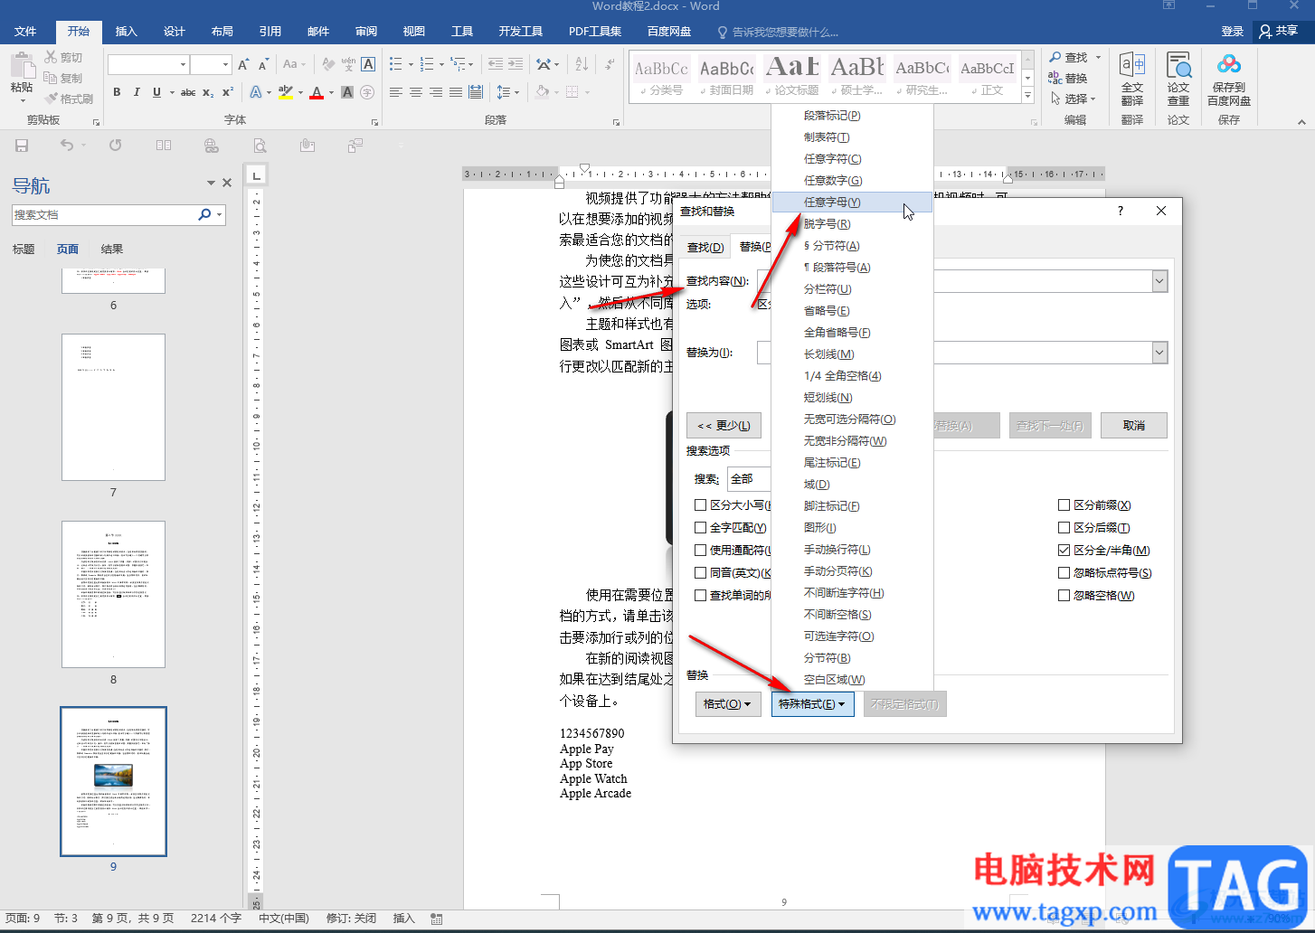Justify text in paragraph group
The image size is (1315, 933).
click(x=455, y=92)
